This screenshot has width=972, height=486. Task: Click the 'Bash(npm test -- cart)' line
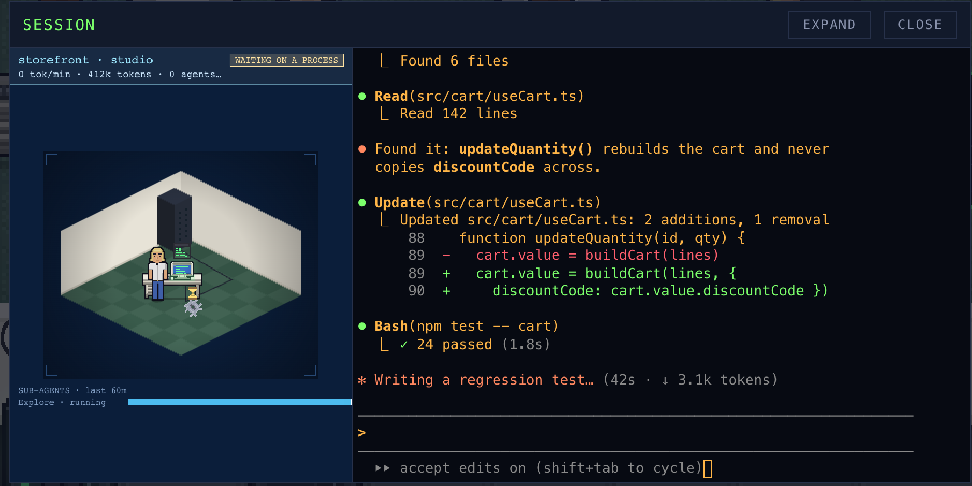pos(467,327)
